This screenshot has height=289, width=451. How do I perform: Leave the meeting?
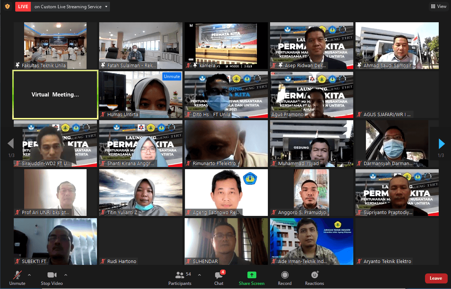[436, 278]
